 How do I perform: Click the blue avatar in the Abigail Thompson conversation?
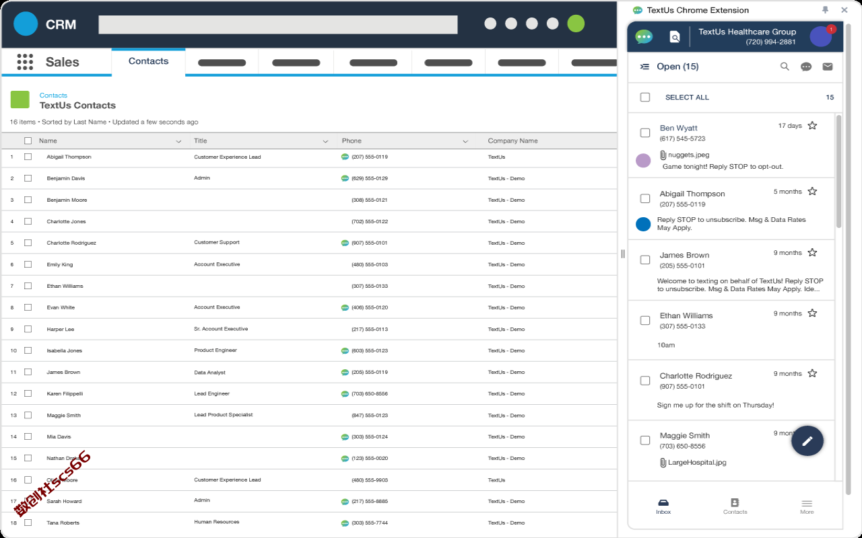click(643, 224)
